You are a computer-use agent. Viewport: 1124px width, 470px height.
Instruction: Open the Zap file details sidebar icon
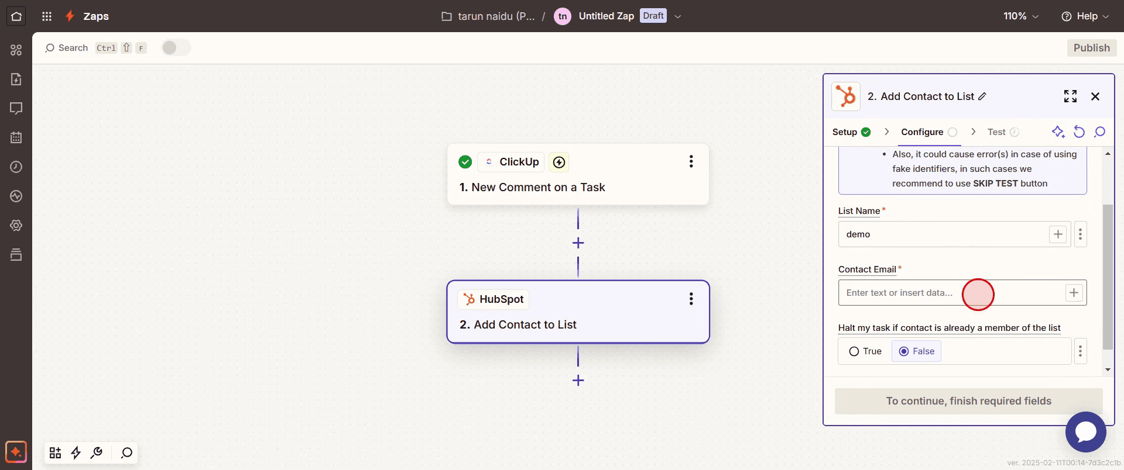coord(16,79)
